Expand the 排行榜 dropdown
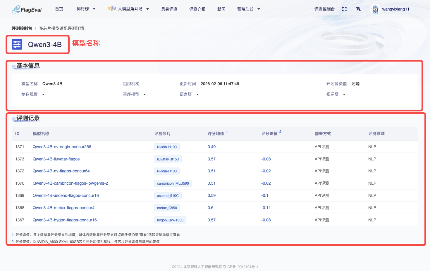The width and height of the screenshot is (430, 271). (86, 9)
